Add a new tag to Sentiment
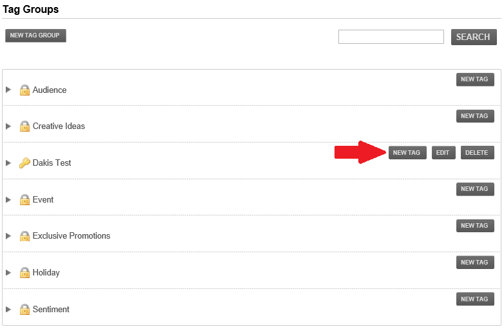 coord(475,299)
